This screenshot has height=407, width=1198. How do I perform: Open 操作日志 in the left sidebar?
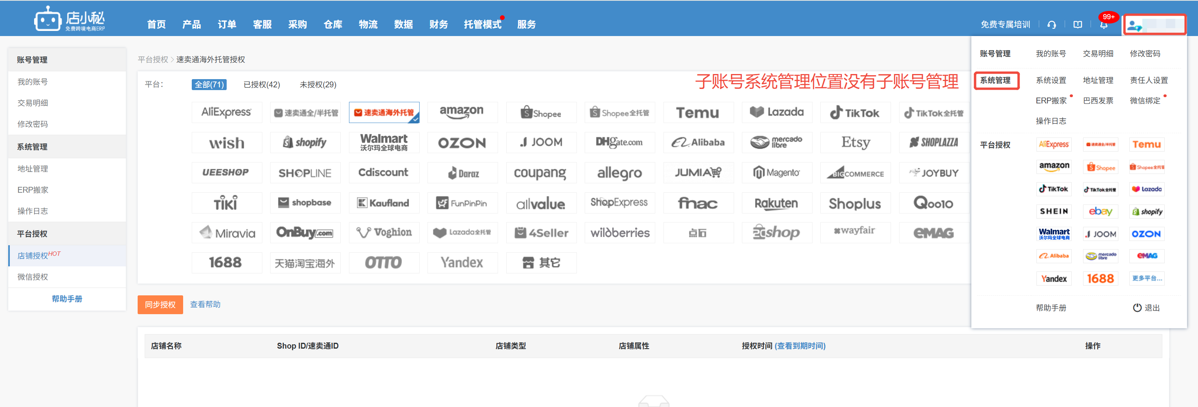[x=33, y=211]
